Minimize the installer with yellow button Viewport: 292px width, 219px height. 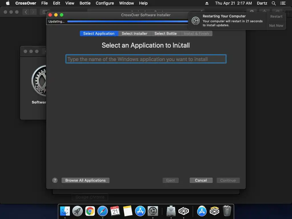56,15
